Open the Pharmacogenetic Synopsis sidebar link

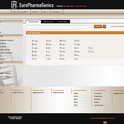(x=7, y=40)
